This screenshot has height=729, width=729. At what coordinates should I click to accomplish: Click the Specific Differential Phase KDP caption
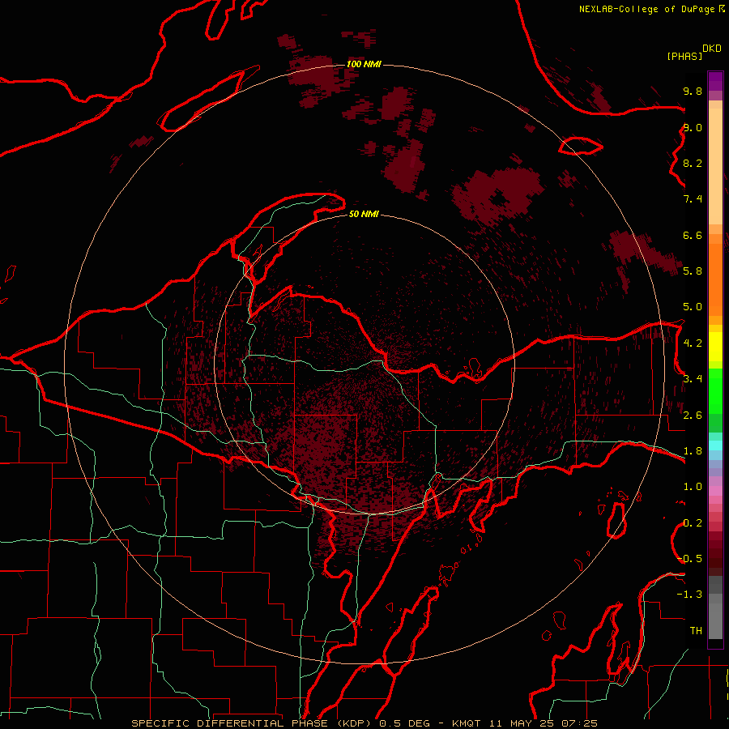[x=364, y=723]
